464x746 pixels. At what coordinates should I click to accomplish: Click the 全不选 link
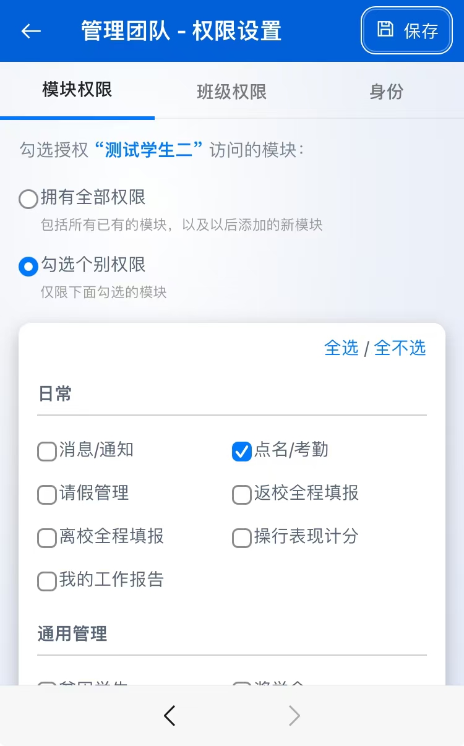400,348
